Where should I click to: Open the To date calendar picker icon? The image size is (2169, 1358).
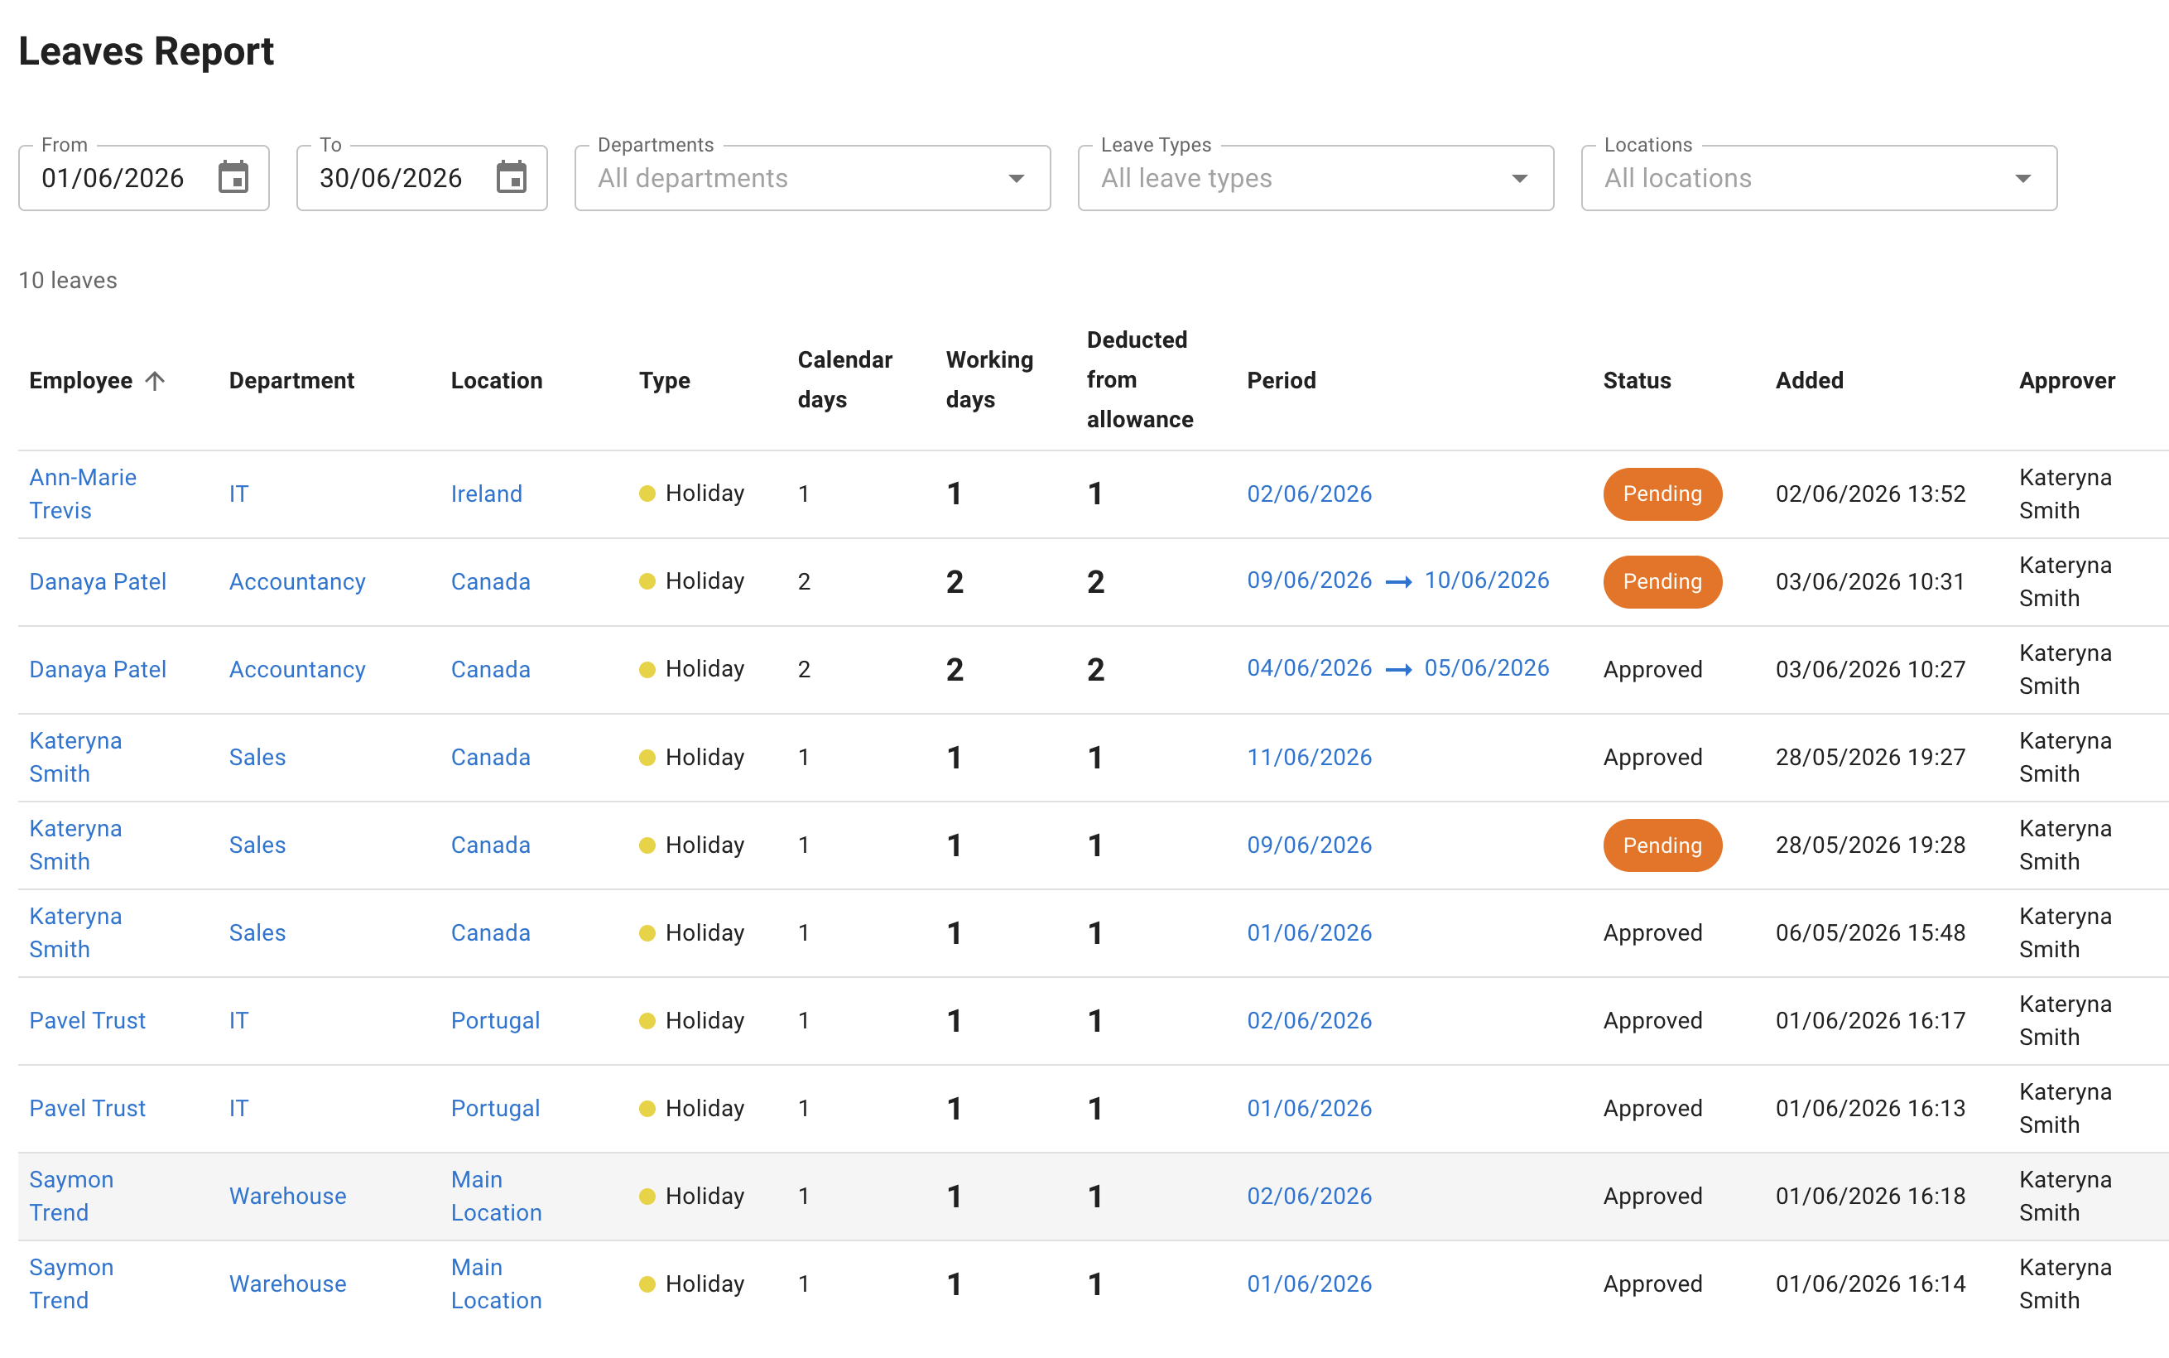(x=512, y=177)
